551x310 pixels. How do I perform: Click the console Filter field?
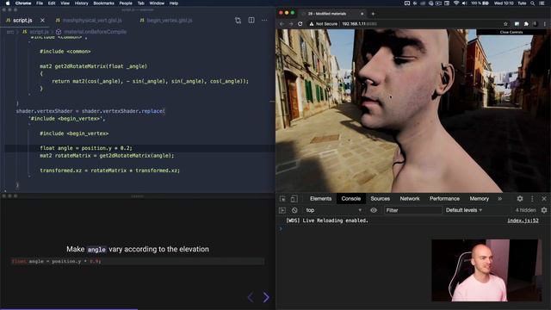click(x=412, y=210)
